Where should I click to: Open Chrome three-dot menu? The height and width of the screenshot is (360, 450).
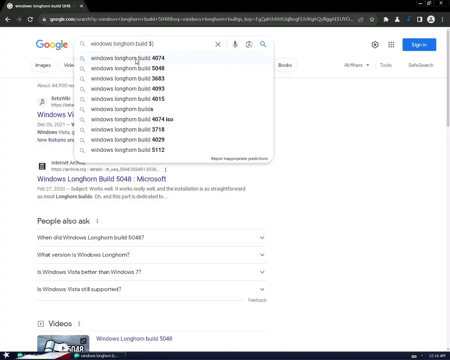[x=443, y=19]
